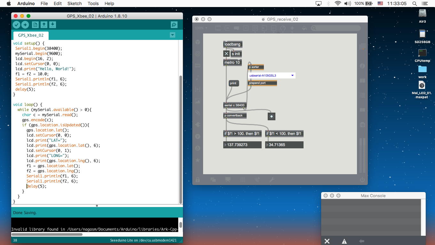Toggle the X toggle object in Max patch
The image size is (435, 245).
coord(226,54)
